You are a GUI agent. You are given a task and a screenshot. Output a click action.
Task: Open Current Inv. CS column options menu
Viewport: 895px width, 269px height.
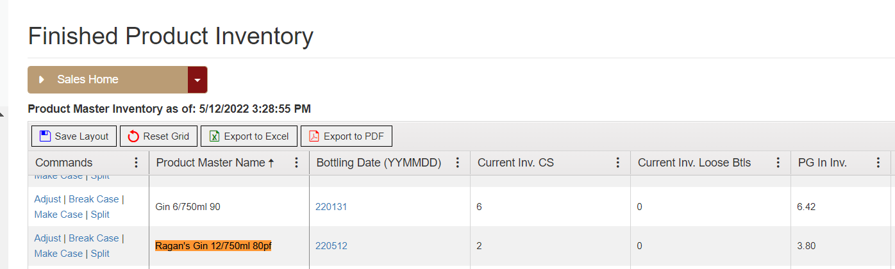(617, 163)
